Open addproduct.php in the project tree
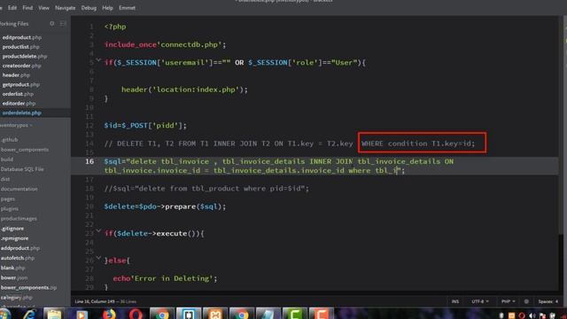Image resolution: width=567 pixels, height=319 pixels. pyautogui.click(x=20, y=248)
